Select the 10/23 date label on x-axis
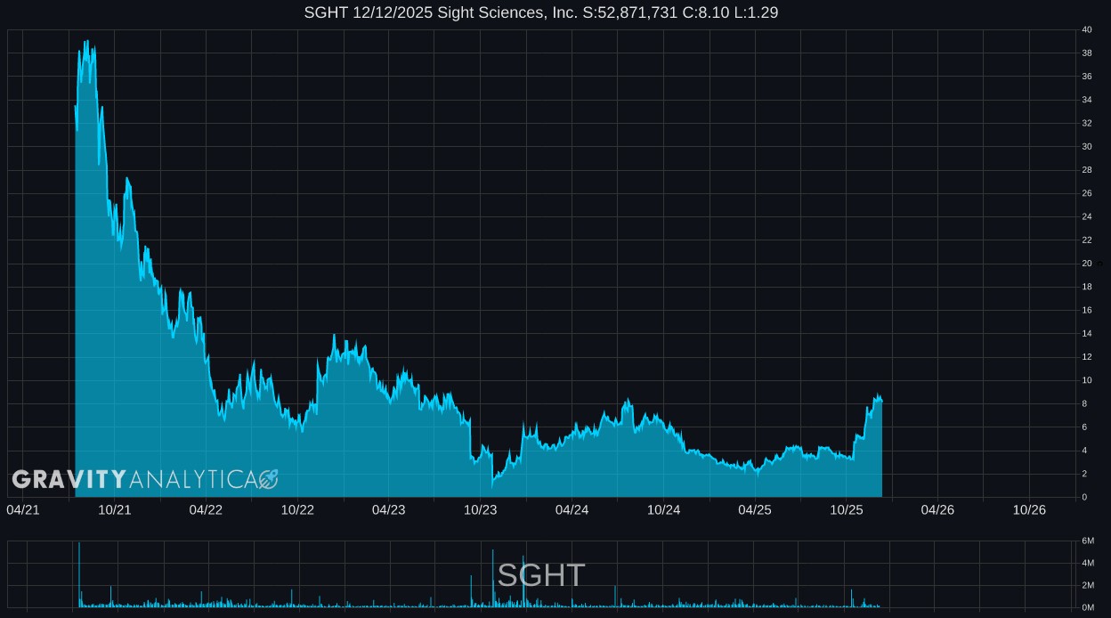The image size is (1111, 618). [x=481, y=510]
